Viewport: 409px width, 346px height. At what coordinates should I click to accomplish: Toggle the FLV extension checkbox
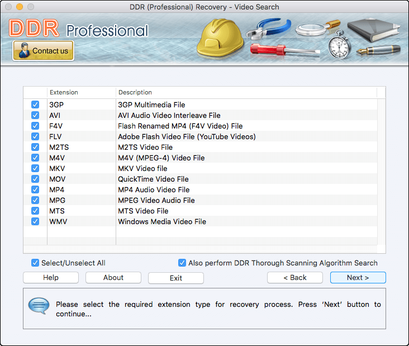click(35, 136)
